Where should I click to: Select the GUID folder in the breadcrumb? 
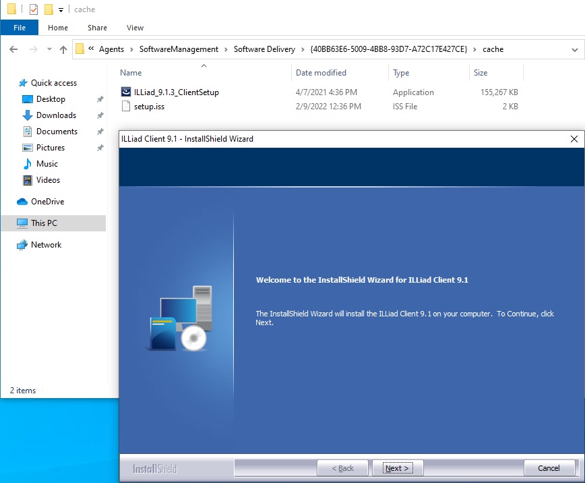click(388, 49)
